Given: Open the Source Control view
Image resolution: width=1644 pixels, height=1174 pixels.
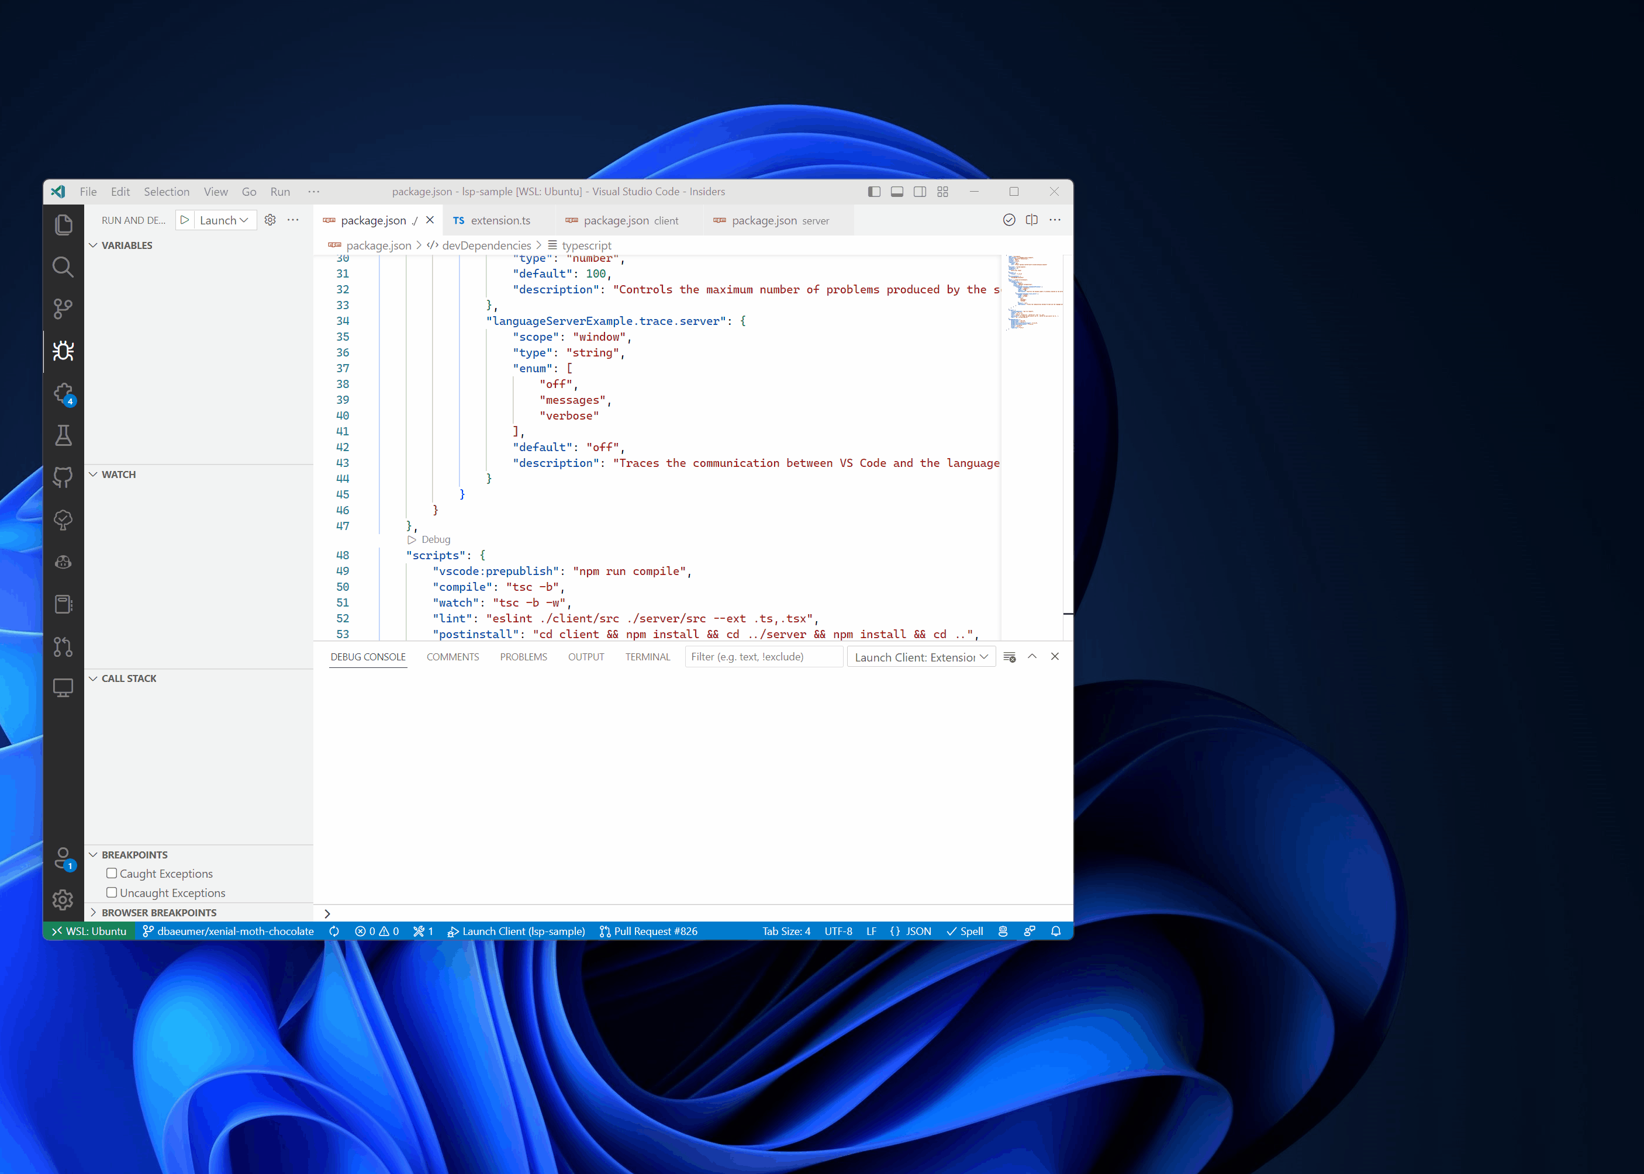Looking at the screenshot, I should click(x=63, y=309).
